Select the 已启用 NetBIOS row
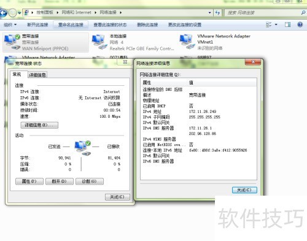This screenshot has height=241, width=307. pyautogui.click(x=198, y=145)
